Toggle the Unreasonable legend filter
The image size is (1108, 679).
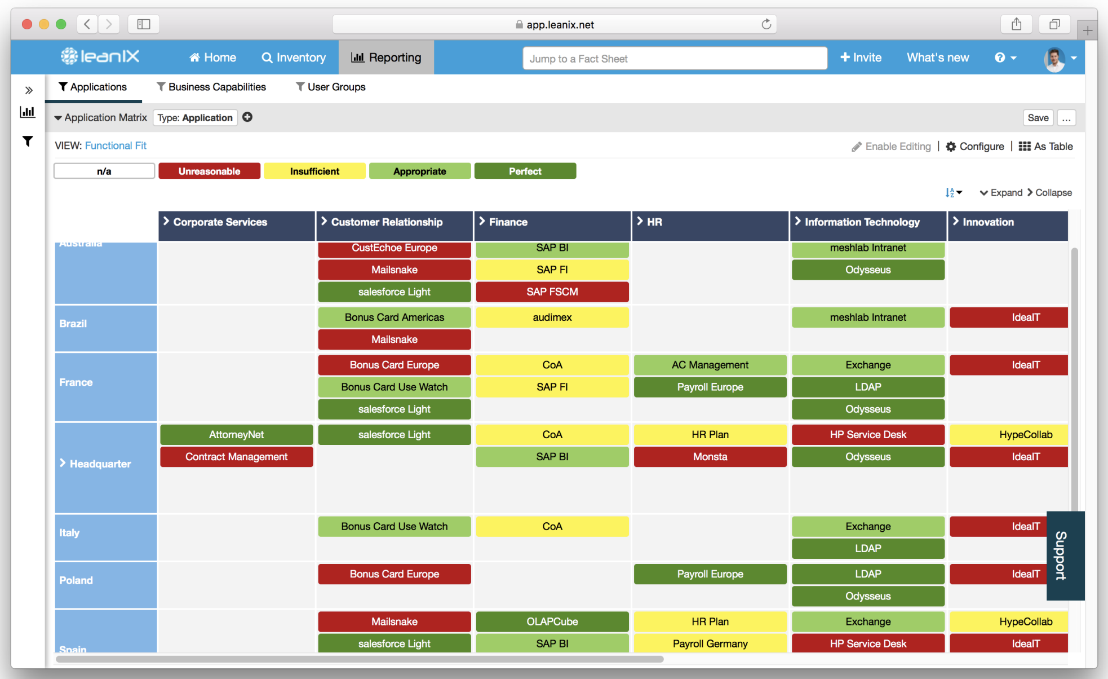(x=209, y=171)
